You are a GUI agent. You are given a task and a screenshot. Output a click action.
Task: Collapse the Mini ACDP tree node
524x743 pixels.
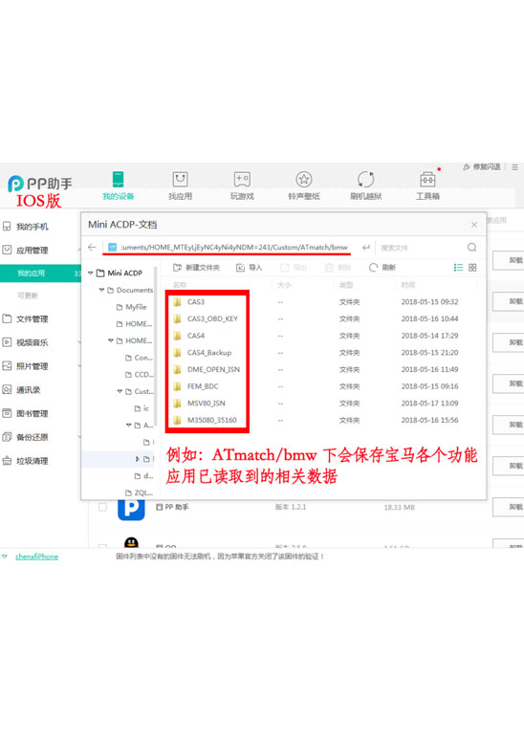[91, 273]
